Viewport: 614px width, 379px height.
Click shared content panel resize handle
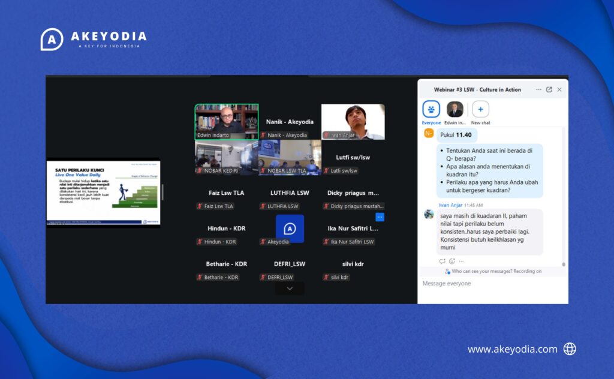pos(162,192)
